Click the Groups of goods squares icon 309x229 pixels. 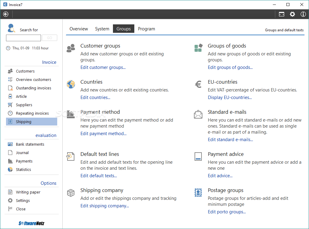coord(198,48)
